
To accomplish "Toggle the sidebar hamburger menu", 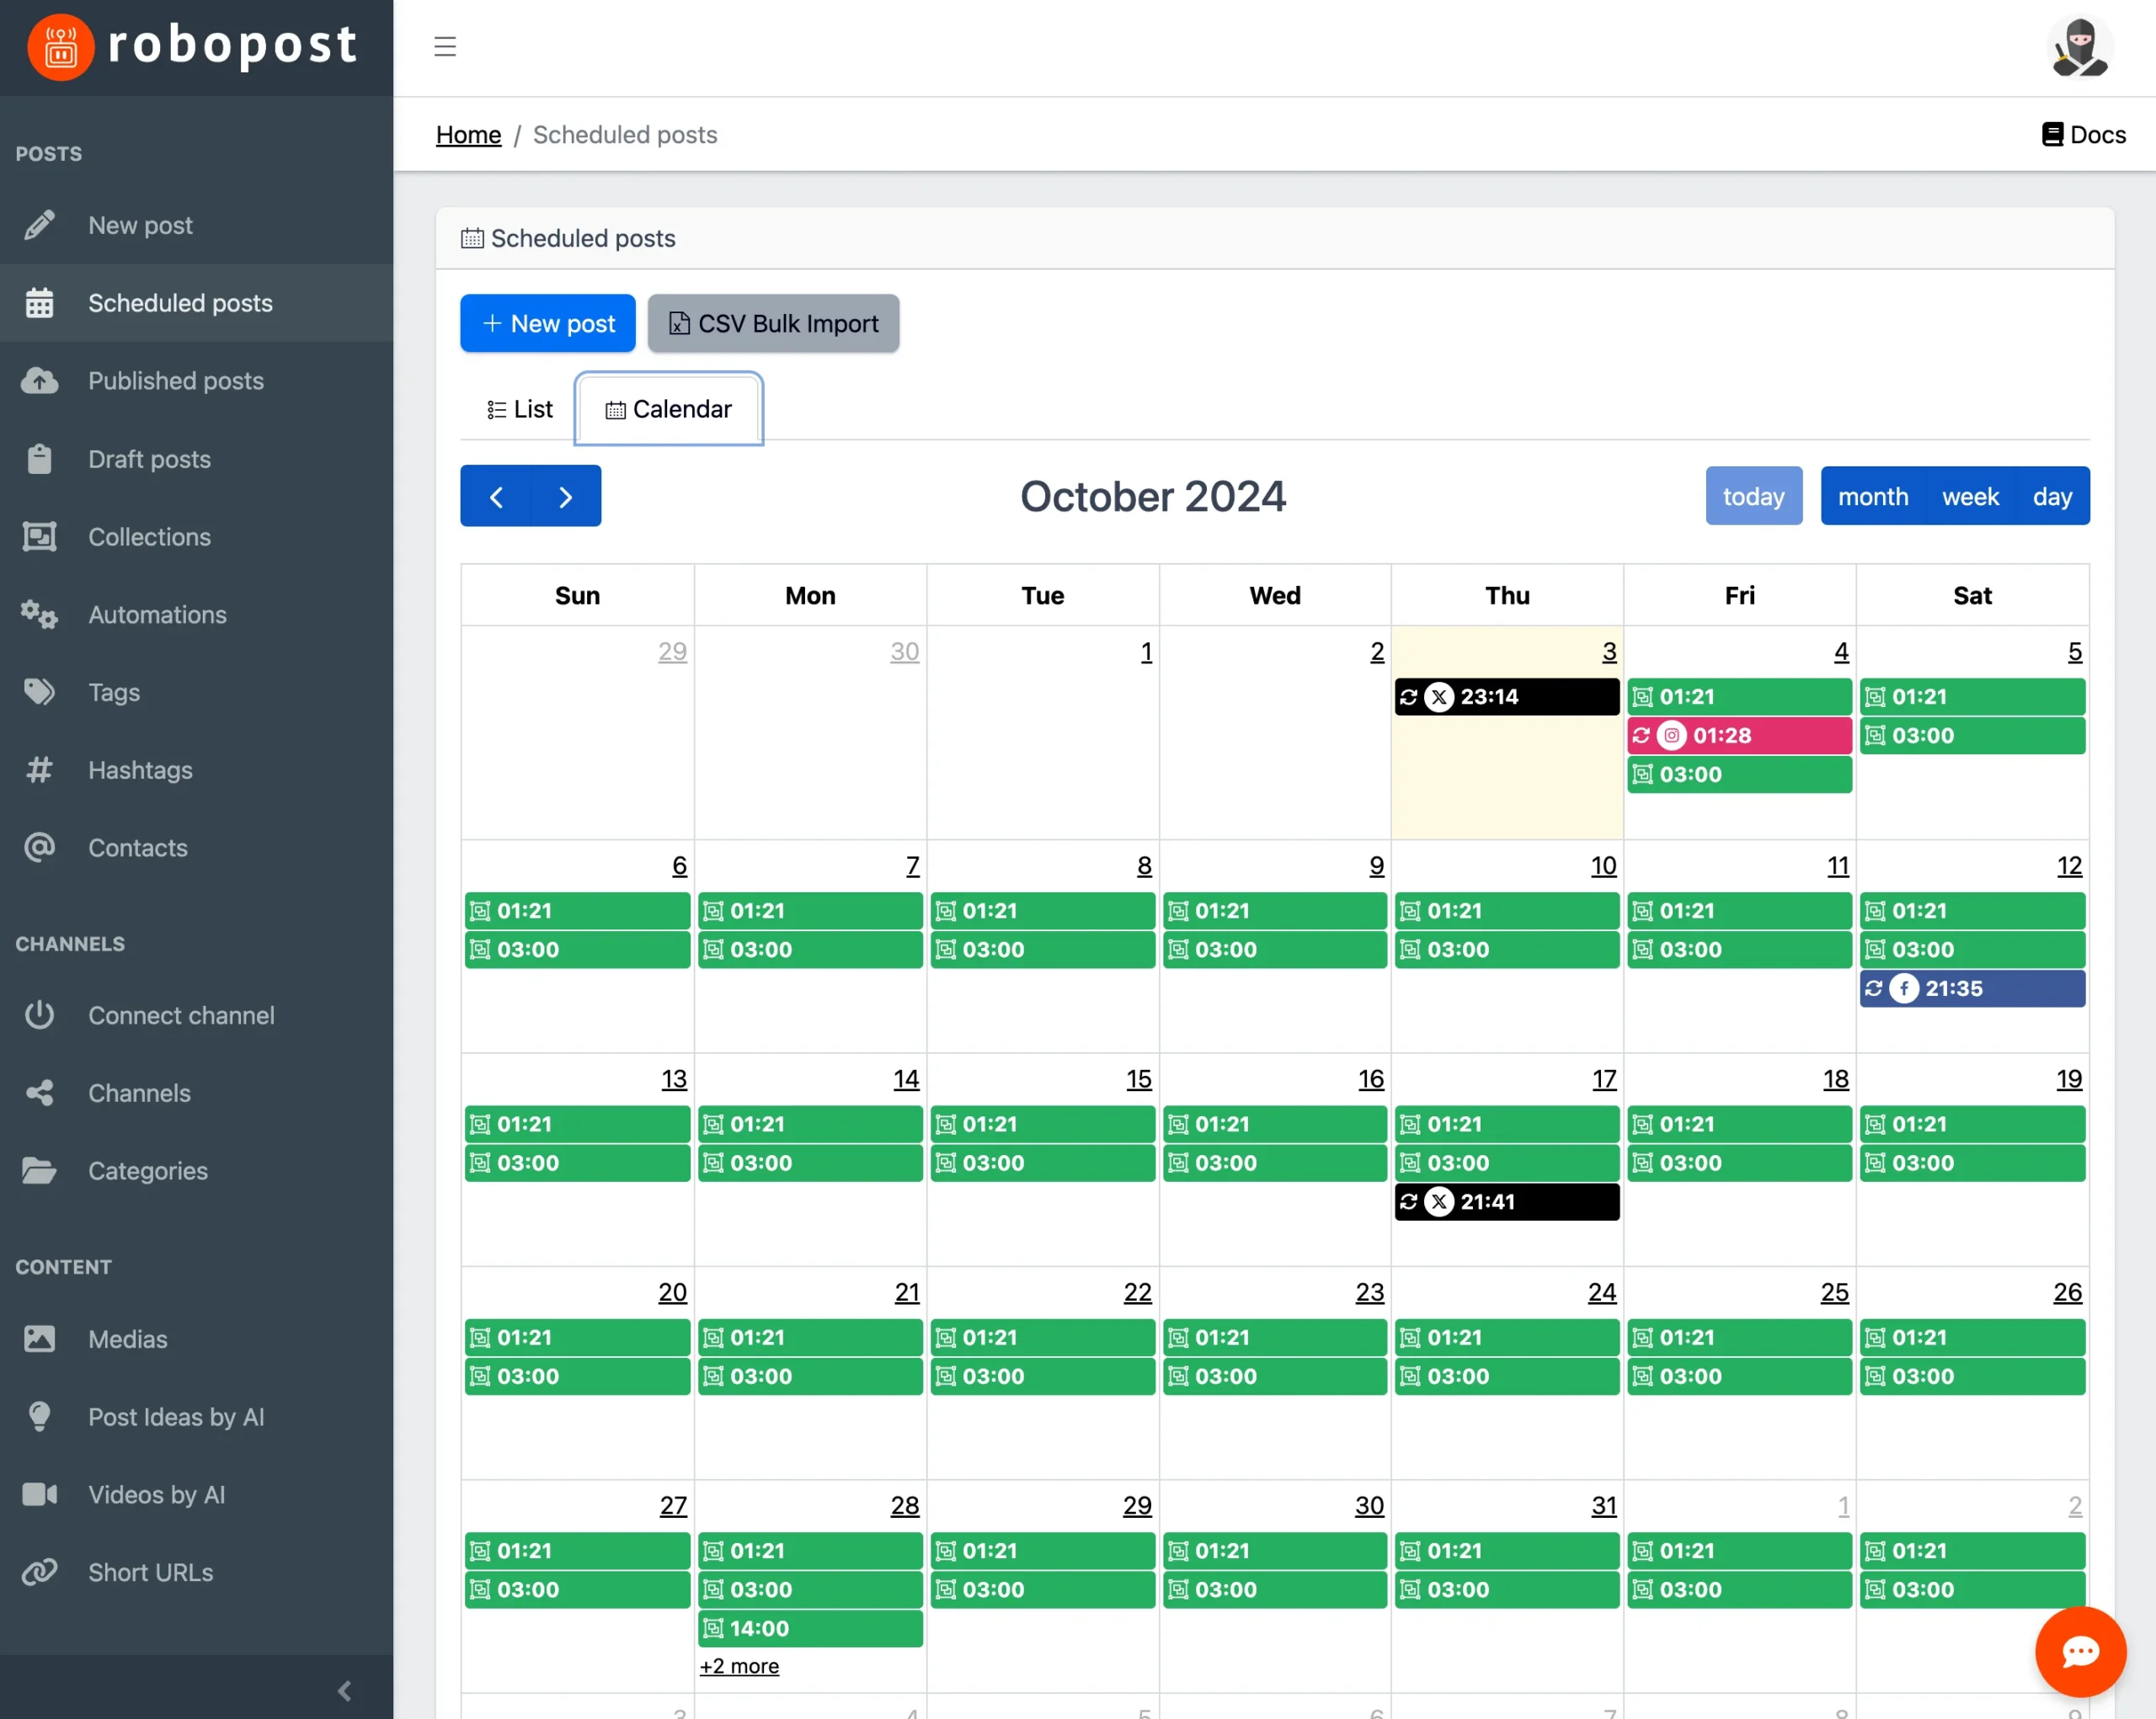I will pos(445,47).
